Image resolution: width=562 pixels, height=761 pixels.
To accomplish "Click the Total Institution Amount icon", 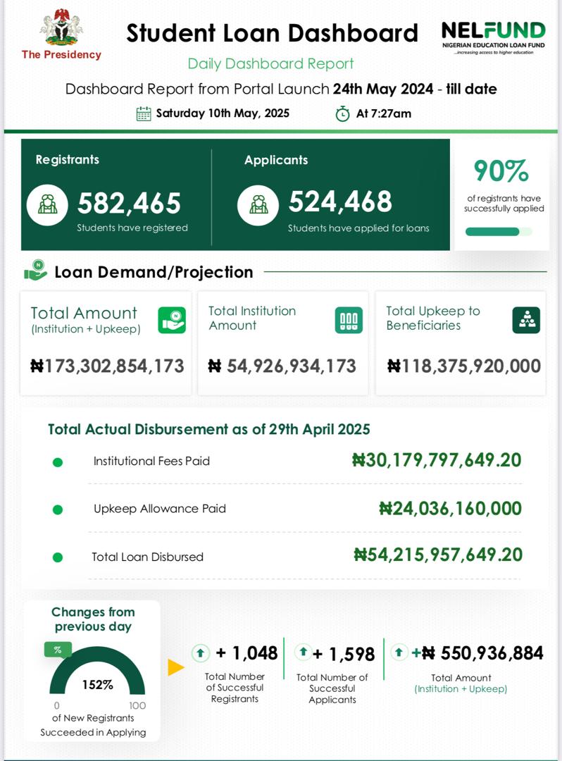I will tap(349, 320).
